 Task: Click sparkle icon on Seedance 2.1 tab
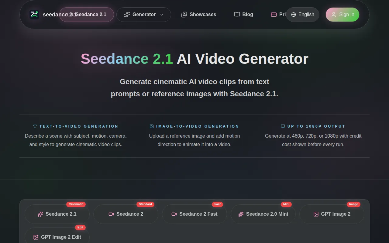pyautogui.click(x=40, y=214)
